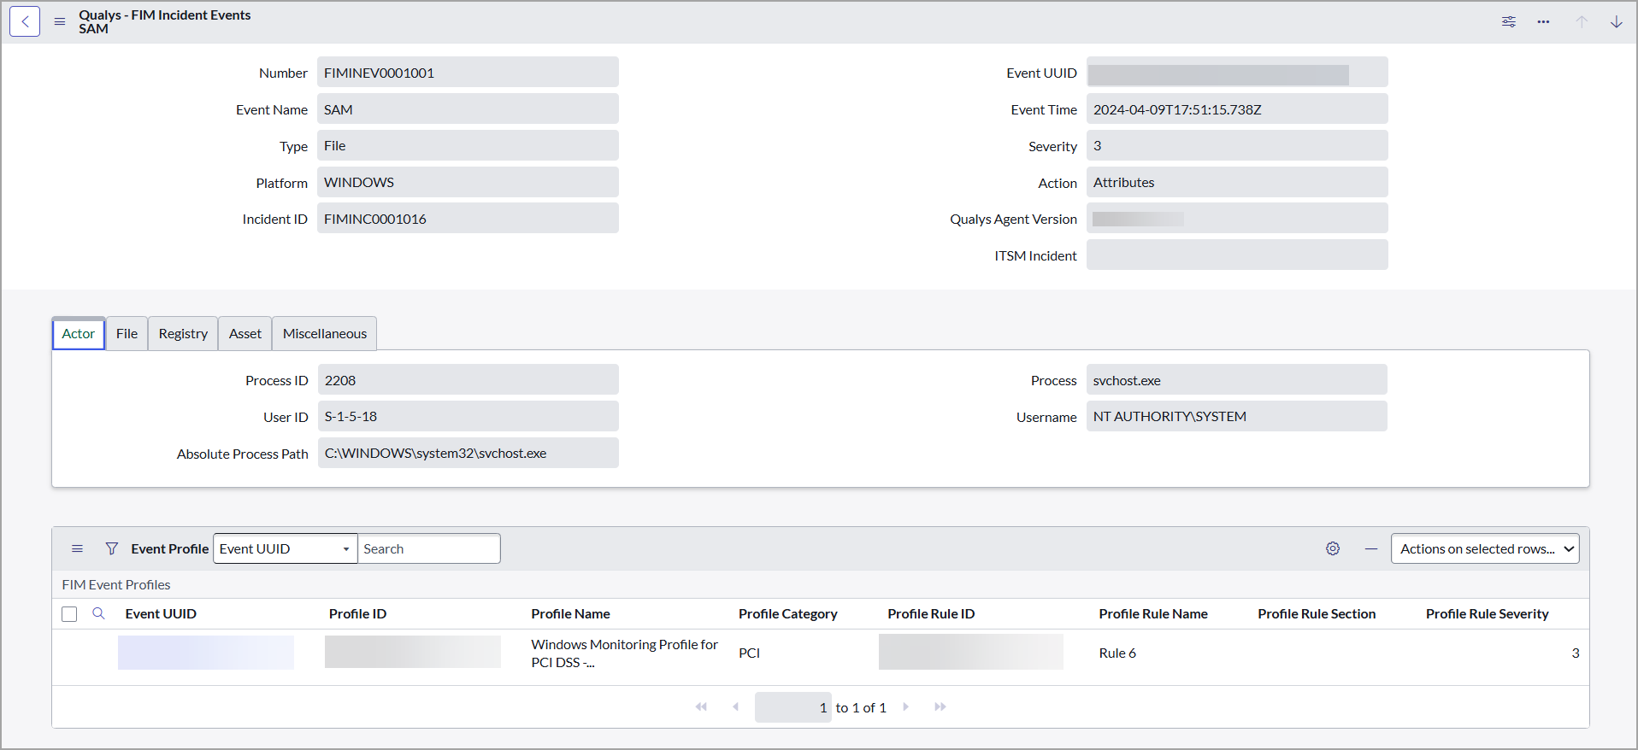Open more options ellipsis in header
The image size is (1638, 750).
tap(1543, 22)
